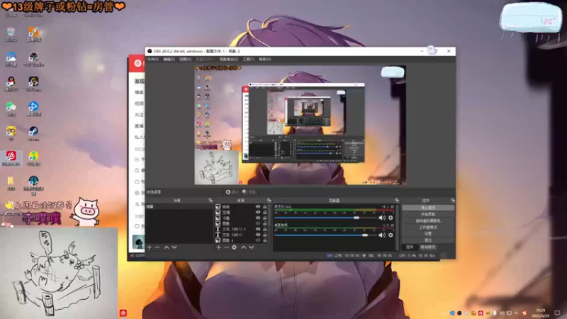The height and width of the screenshot is (319, 567).
Task: Pop out the Sources dock panel
Action: (269, 201)
